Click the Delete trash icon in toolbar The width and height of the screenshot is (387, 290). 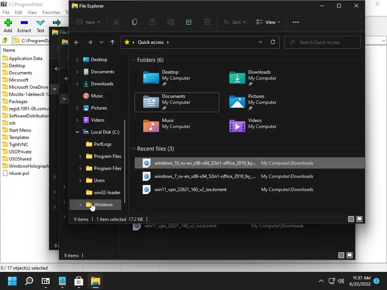(207, 22)
